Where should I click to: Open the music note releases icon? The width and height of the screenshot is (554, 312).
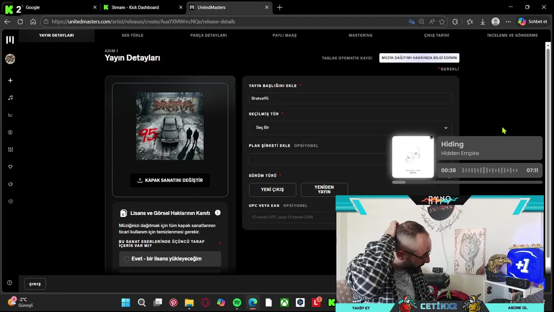pos(10,97)
